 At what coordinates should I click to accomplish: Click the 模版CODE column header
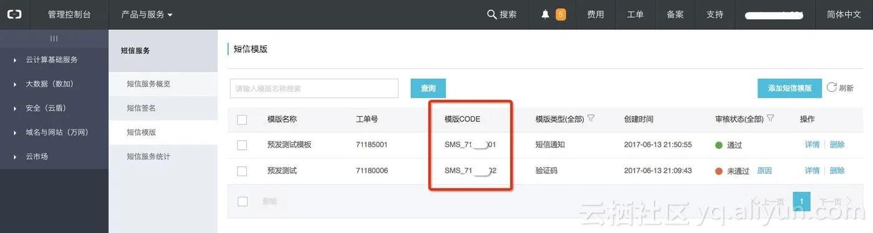[x=462, y=119]
